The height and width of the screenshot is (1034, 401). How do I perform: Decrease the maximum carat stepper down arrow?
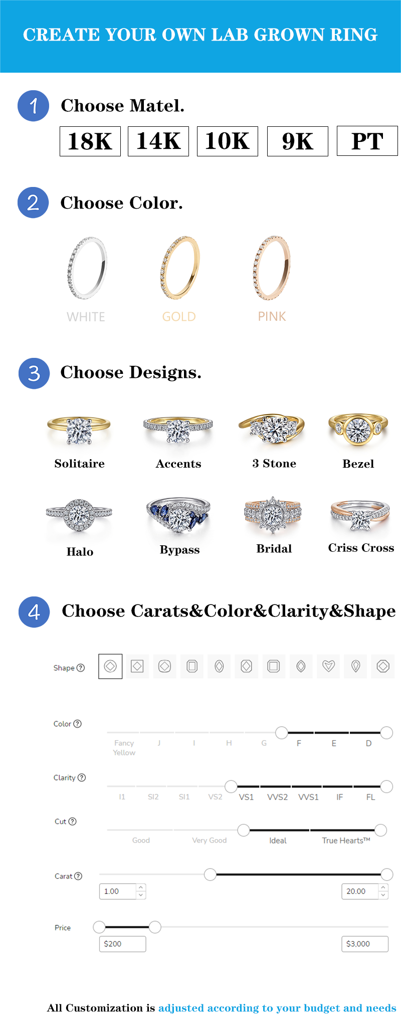point(383,895)
